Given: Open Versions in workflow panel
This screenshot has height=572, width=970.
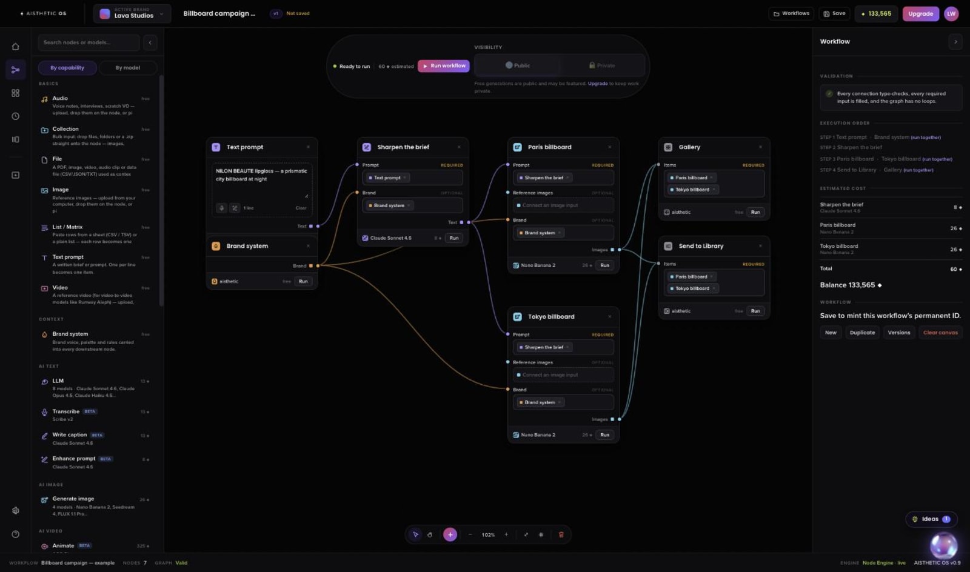Looking at the screenshot, I should pyautogui.click(x=899, y=333).
